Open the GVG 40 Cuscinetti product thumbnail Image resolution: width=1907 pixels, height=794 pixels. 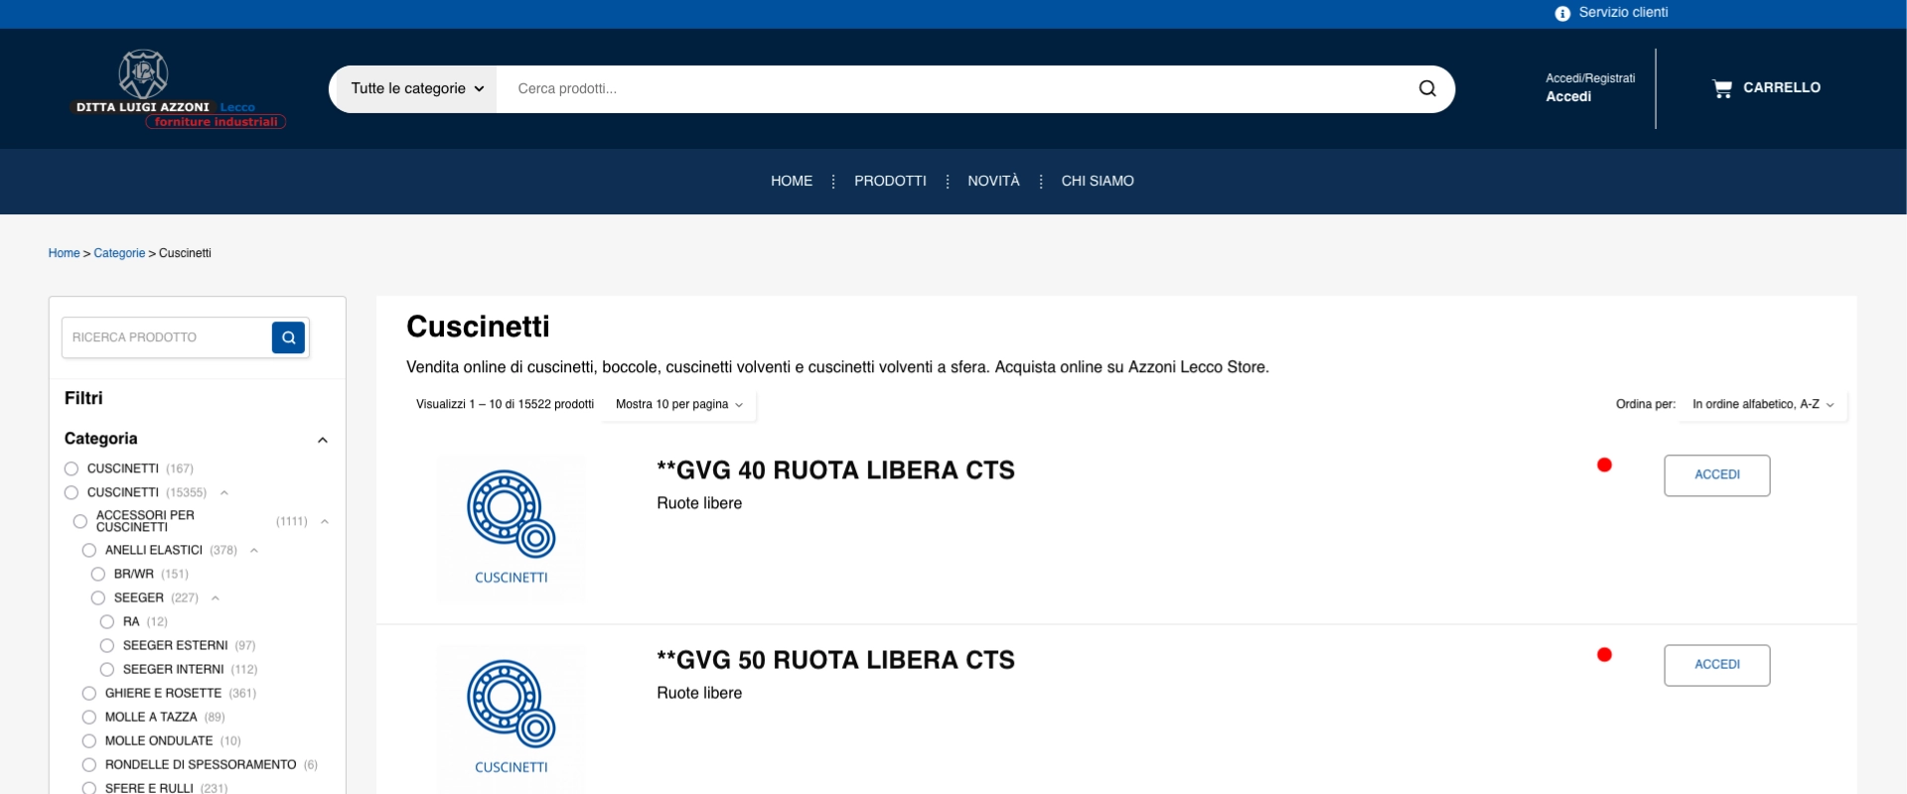511,529
